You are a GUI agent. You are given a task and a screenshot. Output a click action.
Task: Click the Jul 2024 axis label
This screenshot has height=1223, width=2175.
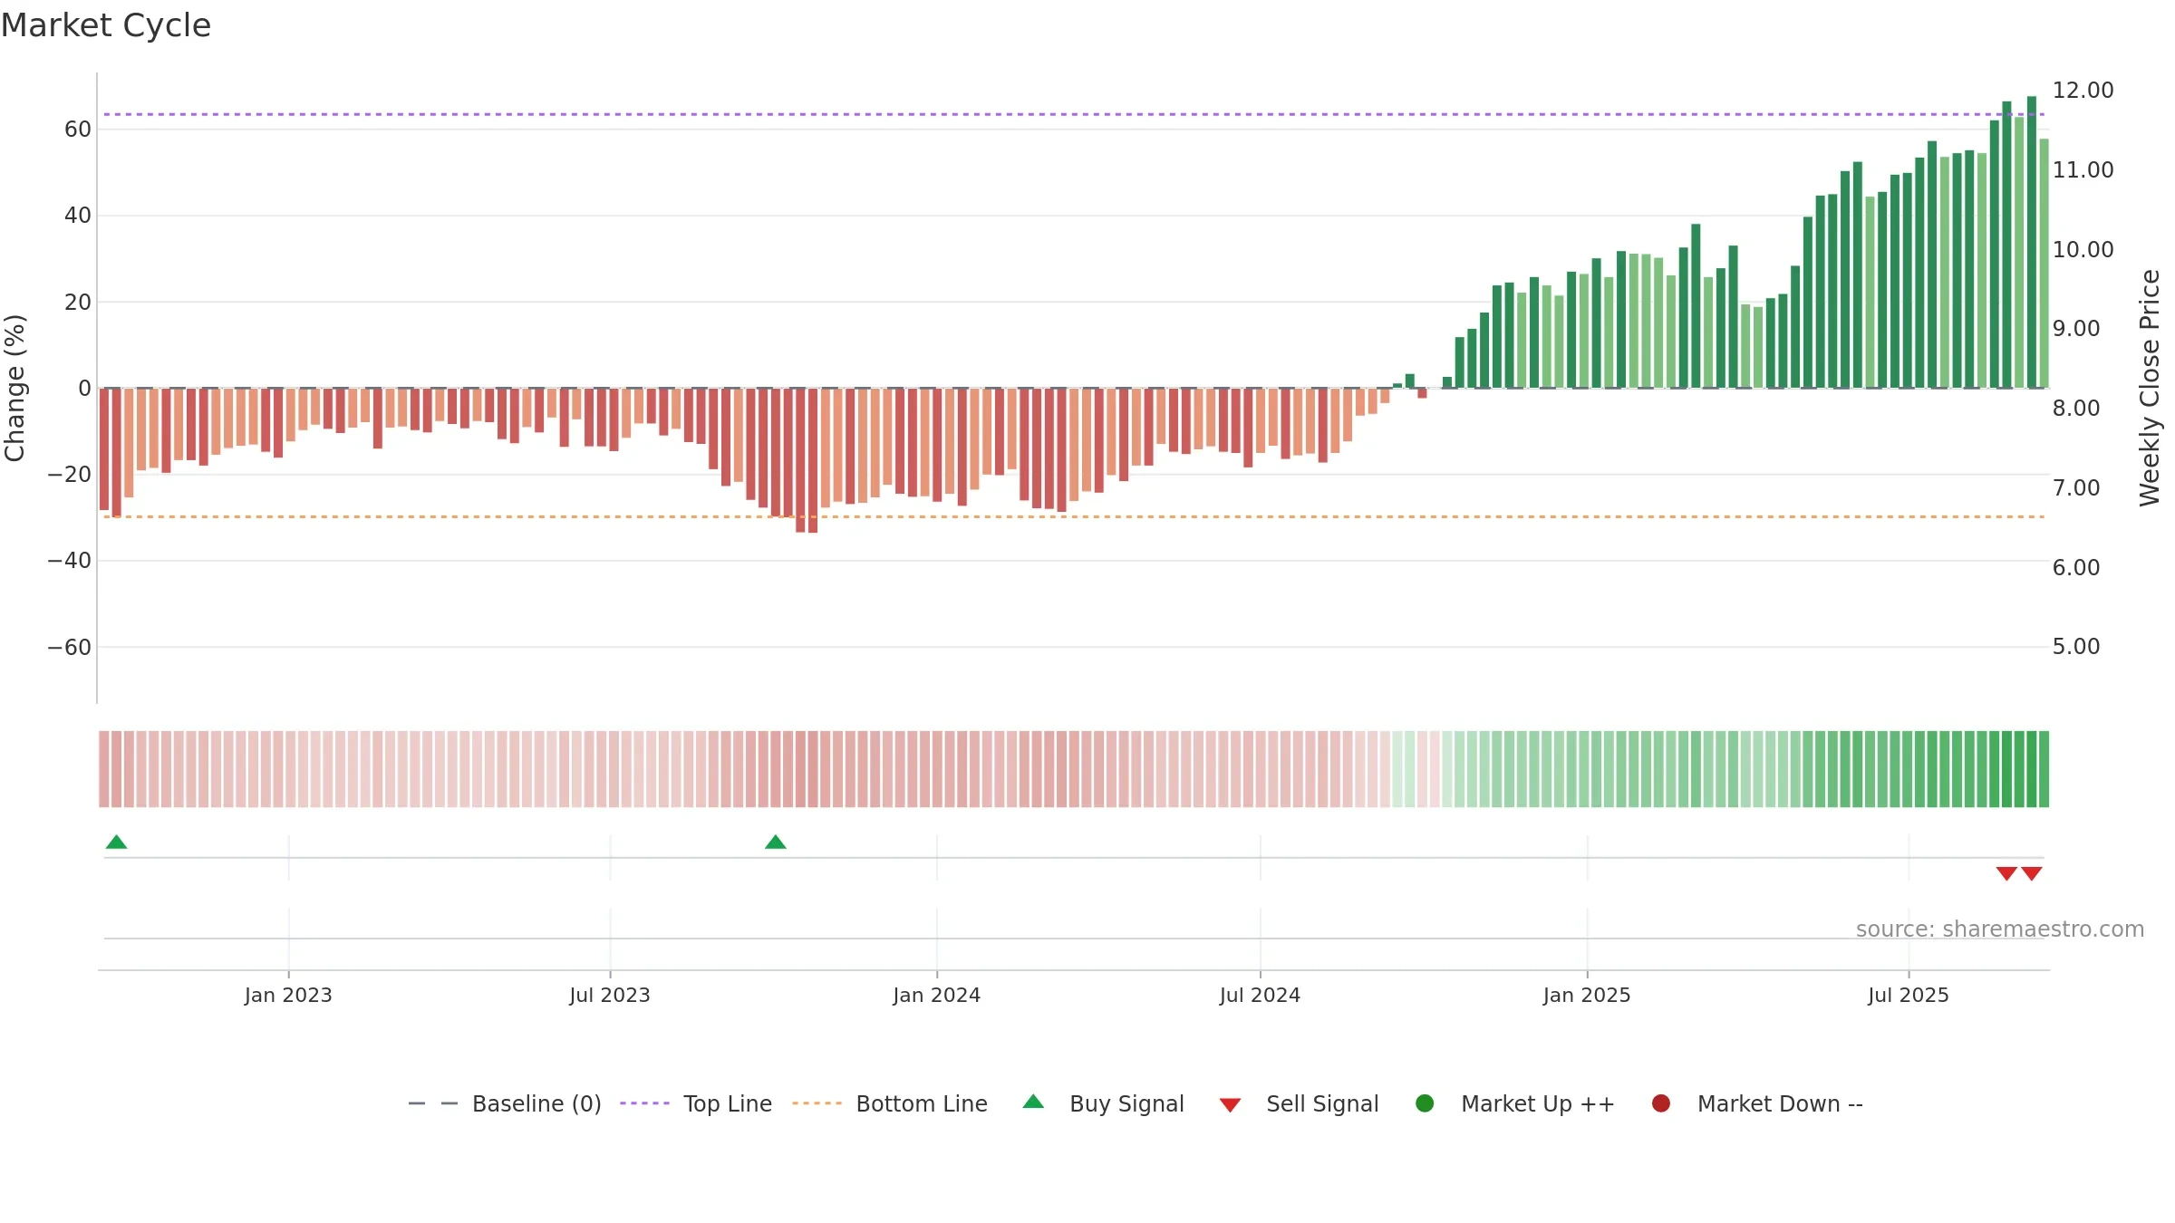point(1261,996)
